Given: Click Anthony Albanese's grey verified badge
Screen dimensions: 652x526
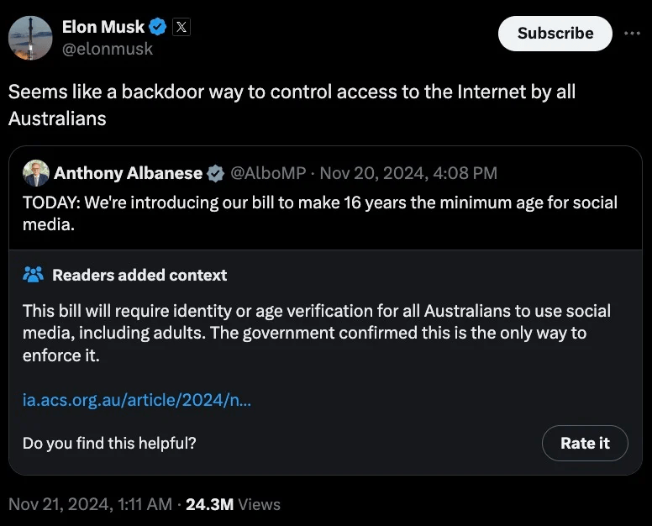Looking at the screenshot, I should (x=215, y=173).
